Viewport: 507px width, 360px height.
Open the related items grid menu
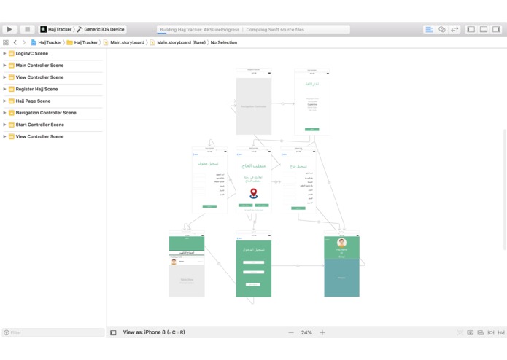(6, 42)
